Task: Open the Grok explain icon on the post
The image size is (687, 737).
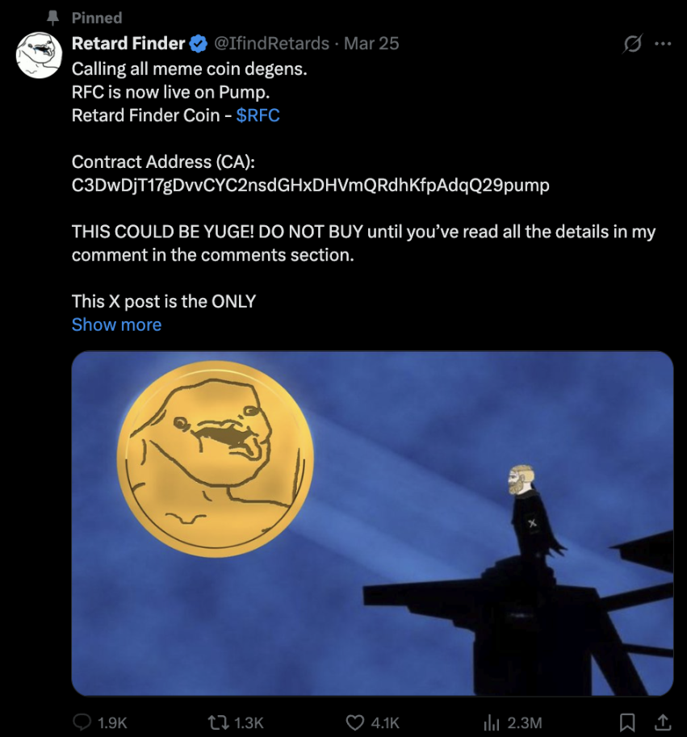Action: click(632, 44)
